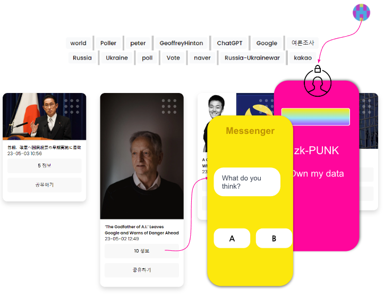Select the GeoffreyHinton tag

[181, 43]
